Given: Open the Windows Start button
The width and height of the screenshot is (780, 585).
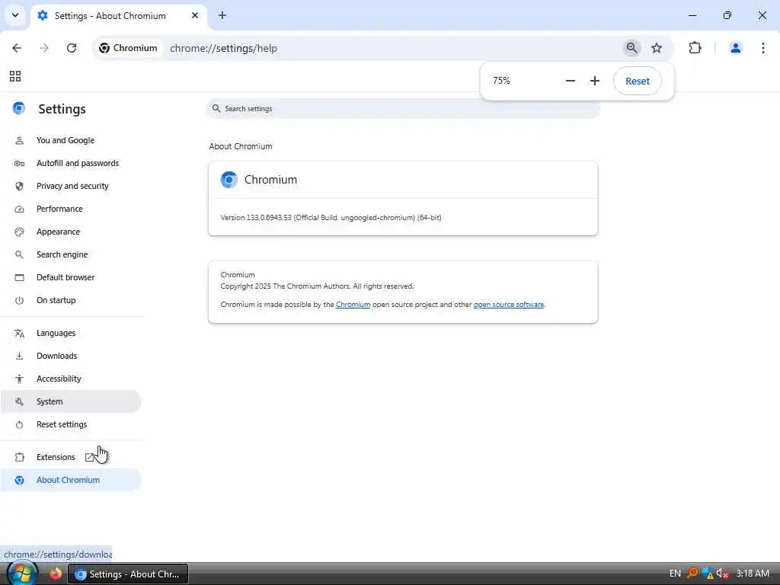Looking at the screenshot, I should pos(21,573).
